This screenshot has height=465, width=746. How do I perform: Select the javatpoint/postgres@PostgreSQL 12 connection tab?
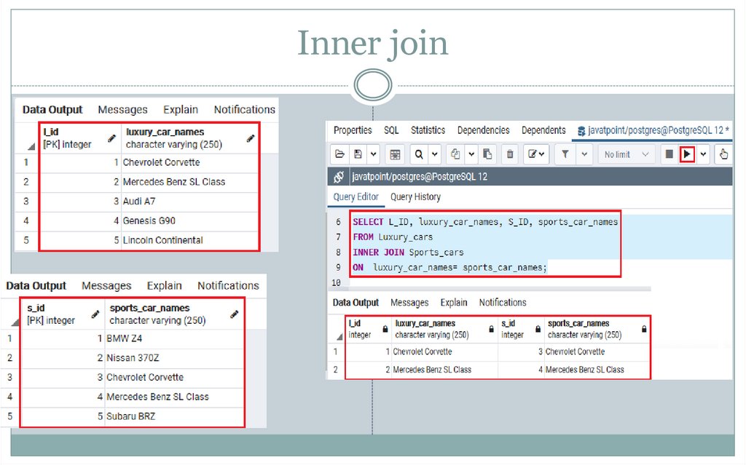(656, 130)
